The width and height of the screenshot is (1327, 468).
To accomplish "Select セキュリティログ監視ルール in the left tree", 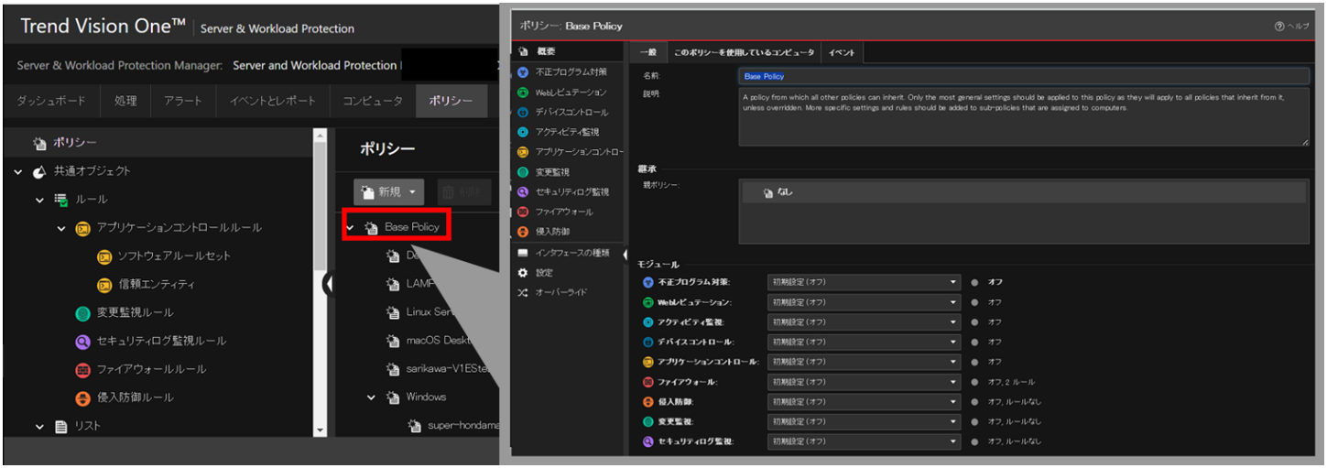I will [x=161, y=341].
